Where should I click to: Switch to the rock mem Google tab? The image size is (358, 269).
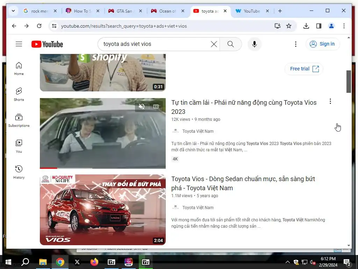click(x=40, y=11)
